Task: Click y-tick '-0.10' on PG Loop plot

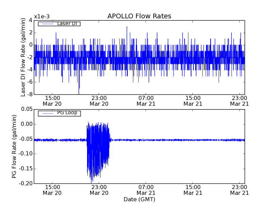Action: coord(26,154)
